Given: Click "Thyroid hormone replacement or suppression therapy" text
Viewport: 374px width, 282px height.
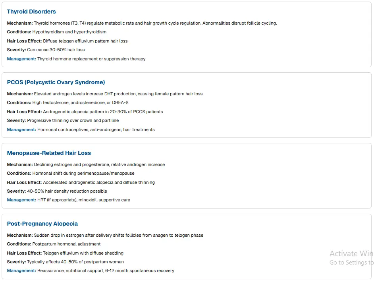Looking at the screenshot, I should point(91,59).
